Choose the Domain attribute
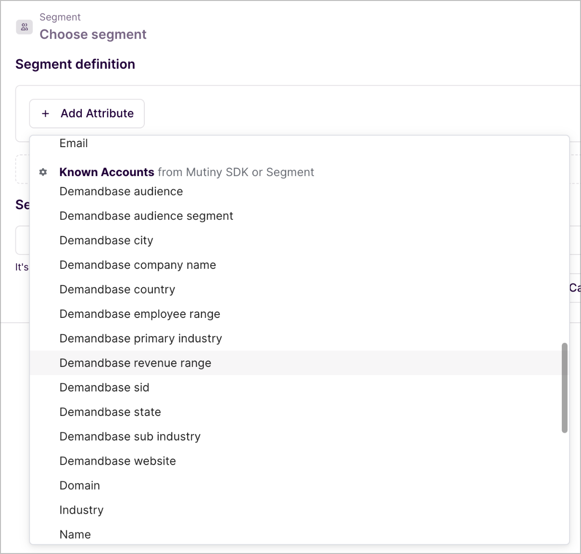581x554 pixels. pyautogui.click(x=299, y=486)
